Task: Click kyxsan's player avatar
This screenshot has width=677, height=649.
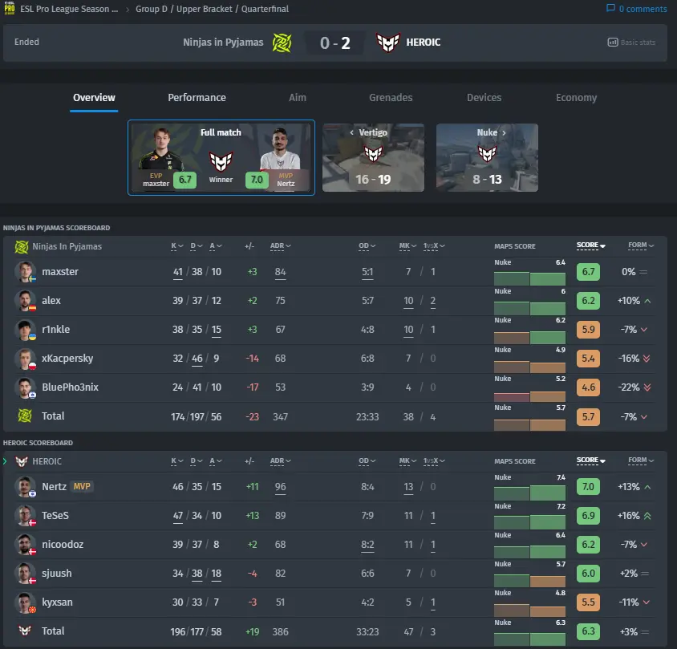Action: (x=25, y=602)
